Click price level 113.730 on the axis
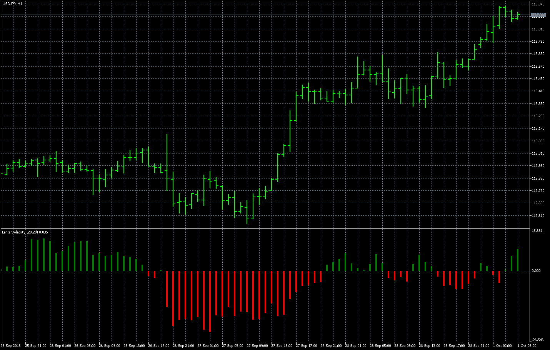Screen dimensions: 550x350 point(538,42)
